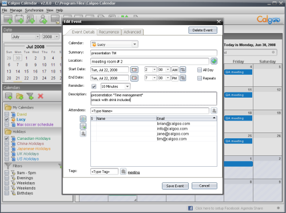Open the year dropdown showing 2008
This screenshot has width=286, height=213.
tap(50, 37)
